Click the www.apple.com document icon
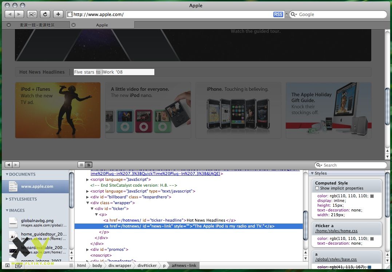The image size is (392, 272). click(13, 186)
